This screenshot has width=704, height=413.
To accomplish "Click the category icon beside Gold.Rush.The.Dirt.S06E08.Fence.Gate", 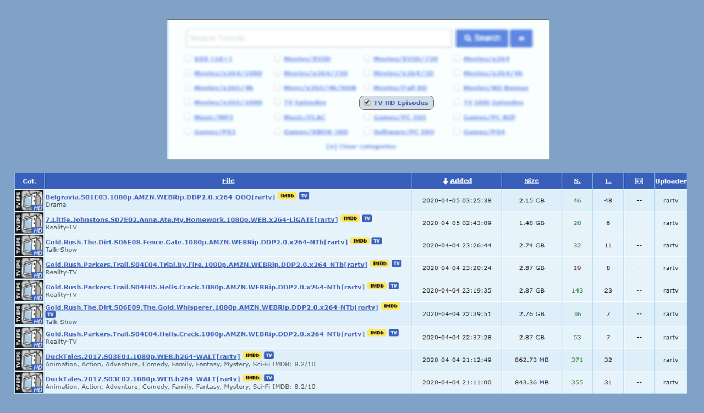I will click(29, 245).
